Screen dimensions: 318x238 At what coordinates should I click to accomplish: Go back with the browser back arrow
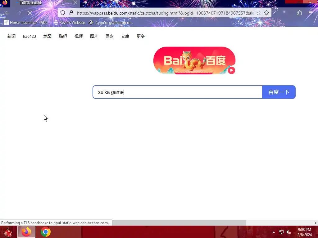(7, 13)
